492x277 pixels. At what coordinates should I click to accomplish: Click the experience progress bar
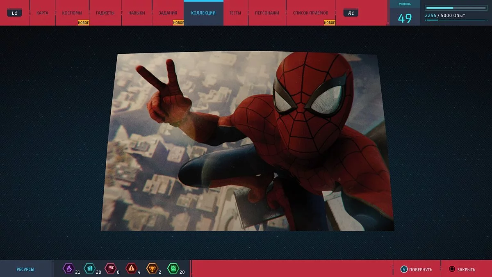pyautogui.click(x=455, y=8)
